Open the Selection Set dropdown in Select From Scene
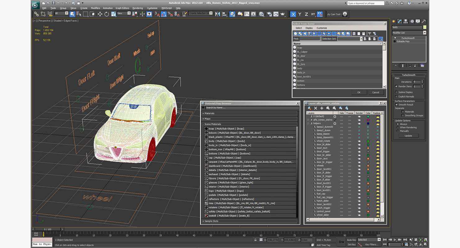 [x=361, y=39]
